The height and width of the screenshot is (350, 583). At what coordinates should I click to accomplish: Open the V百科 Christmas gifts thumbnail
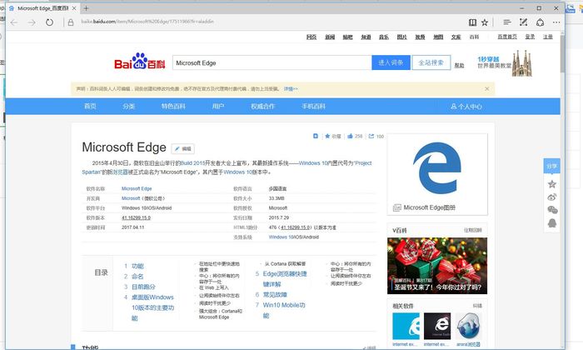(437, 266)
